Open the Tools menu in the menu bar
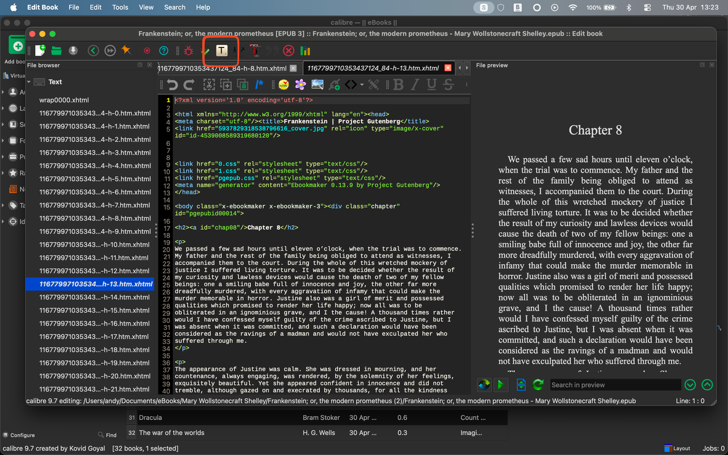Screen dimensions: 728x455 120,8
